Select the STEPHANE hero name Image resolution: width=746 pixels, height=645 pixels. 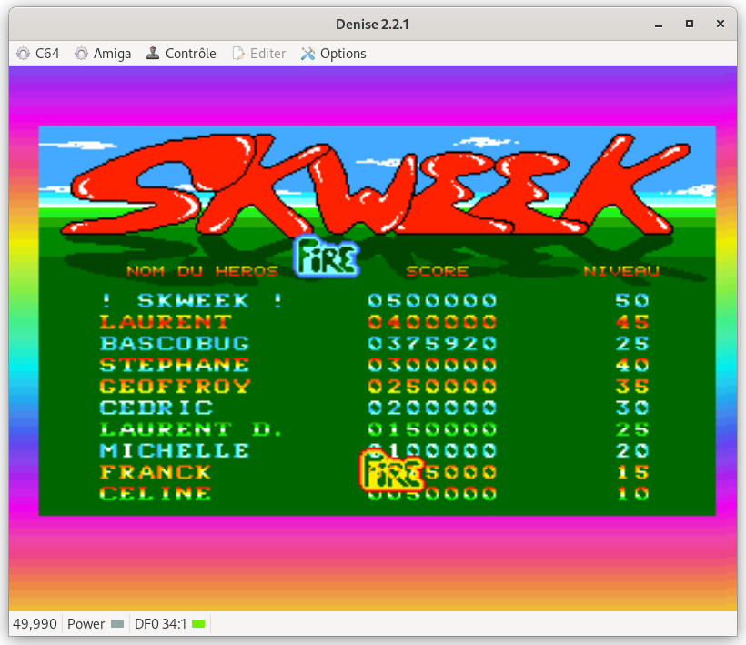coord(175,365)
